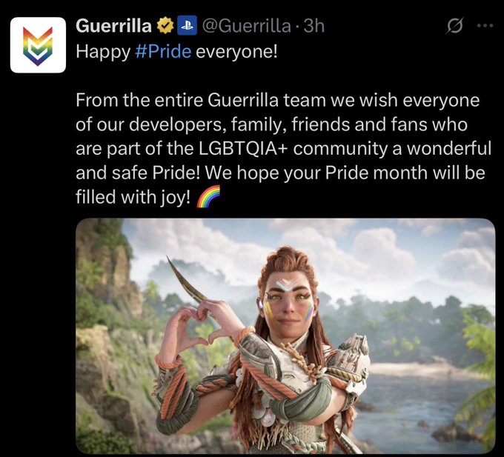Viewport: 504px width, 457px height.
Task: Open the Grok slashed-circle icon
Action: [455, 25]
